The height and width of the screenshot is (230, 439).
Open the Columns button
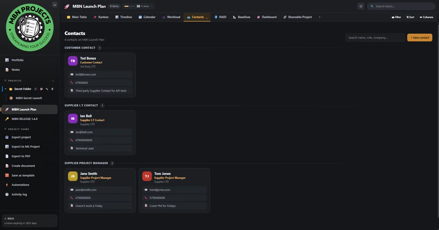tap(426, 17)
